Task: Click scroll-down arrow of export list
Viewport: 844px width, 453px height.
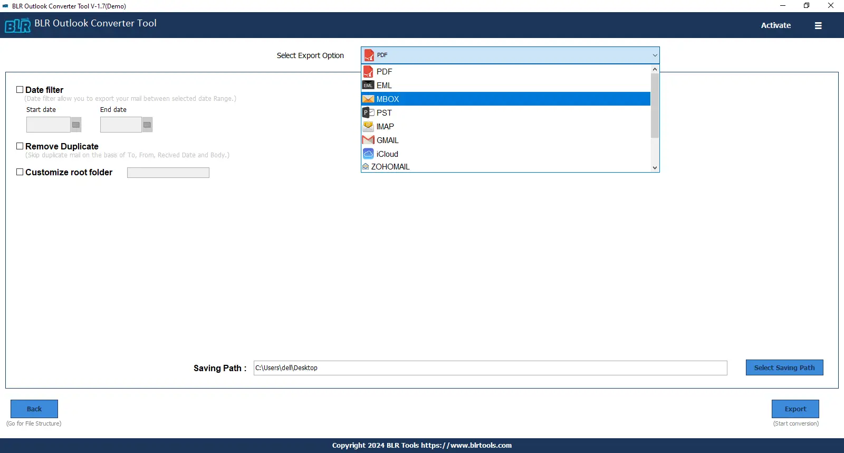Action: point(655,168)
